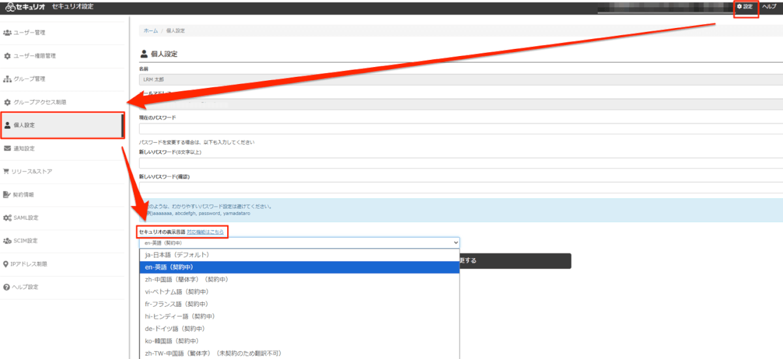Click the SCIM設定 users icon
Image resolution: width=783 pixels, height=359 pixels.
[x=7, y=240]
